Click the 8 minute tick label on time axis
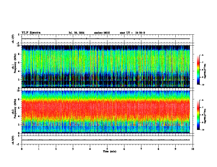Screen dimensions: 217x167 click(x=158, y=149)
